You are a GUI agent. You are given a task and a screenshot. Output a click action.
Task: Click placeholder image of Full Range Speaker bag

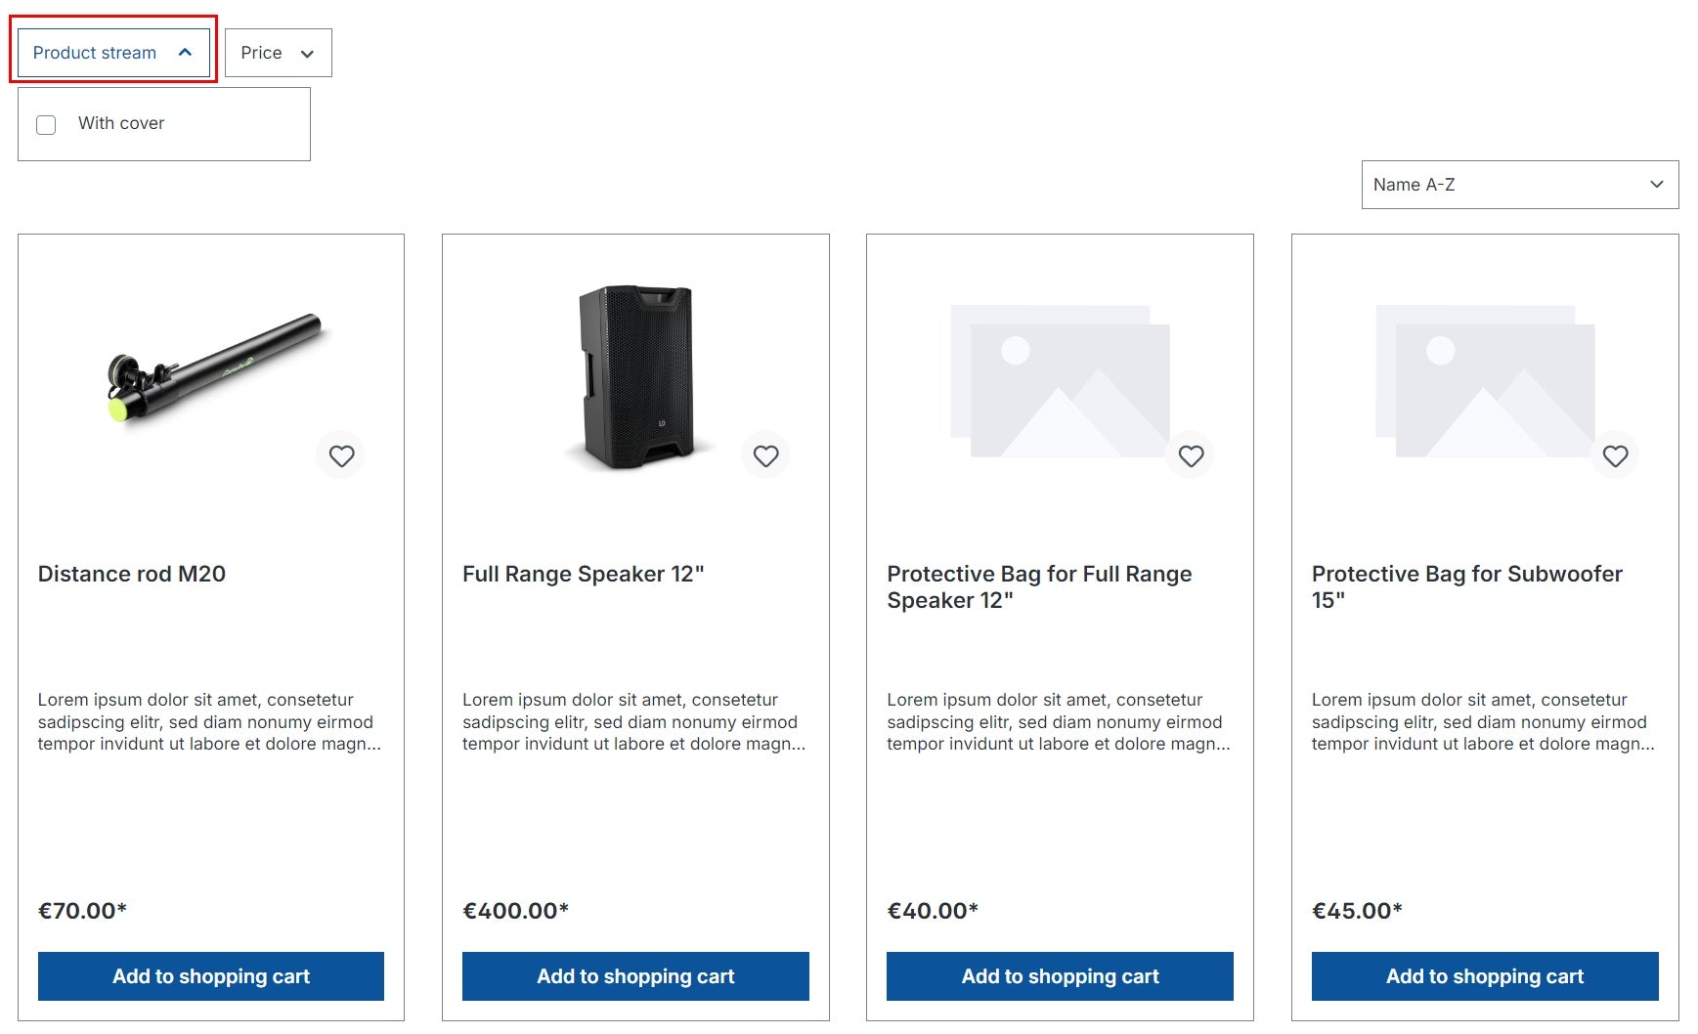(1060, 381)
